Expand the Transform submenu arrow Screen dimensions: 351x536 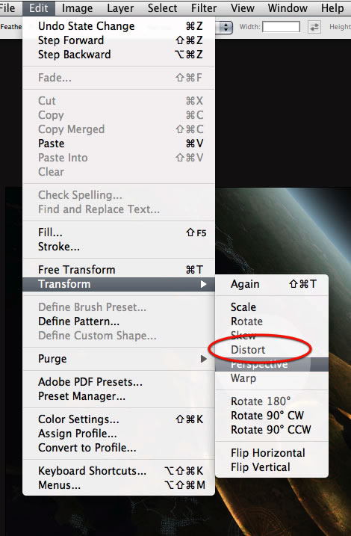click(203, 284)
